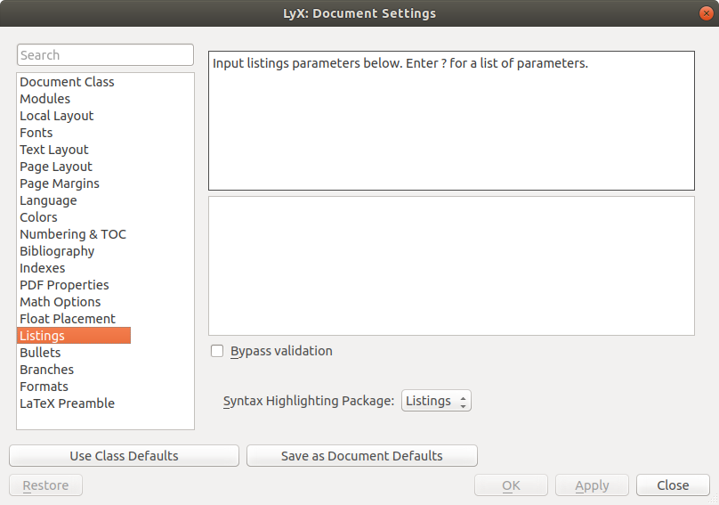719x505 pixels.
Task: Open the Bullets settings page
Action: 40,353
